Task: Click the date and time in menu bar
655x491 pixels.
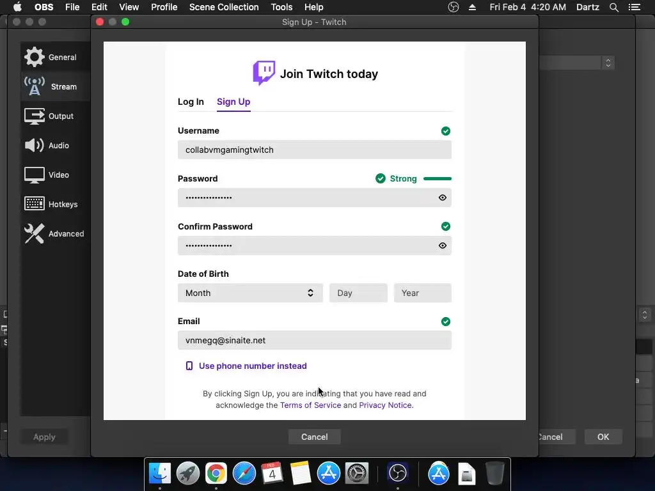Action: 528,7
